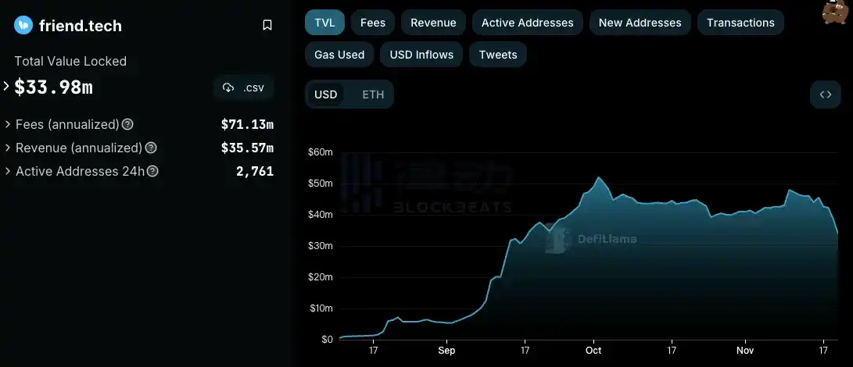This screenshot has height=367, width=853.
Task: Click the $35.57m revenue value
Action: pos(247,148)
